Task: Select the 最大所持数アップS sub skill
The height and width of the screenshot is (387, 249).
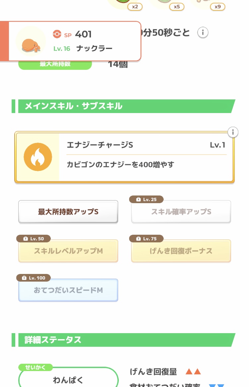Action: 68,212
